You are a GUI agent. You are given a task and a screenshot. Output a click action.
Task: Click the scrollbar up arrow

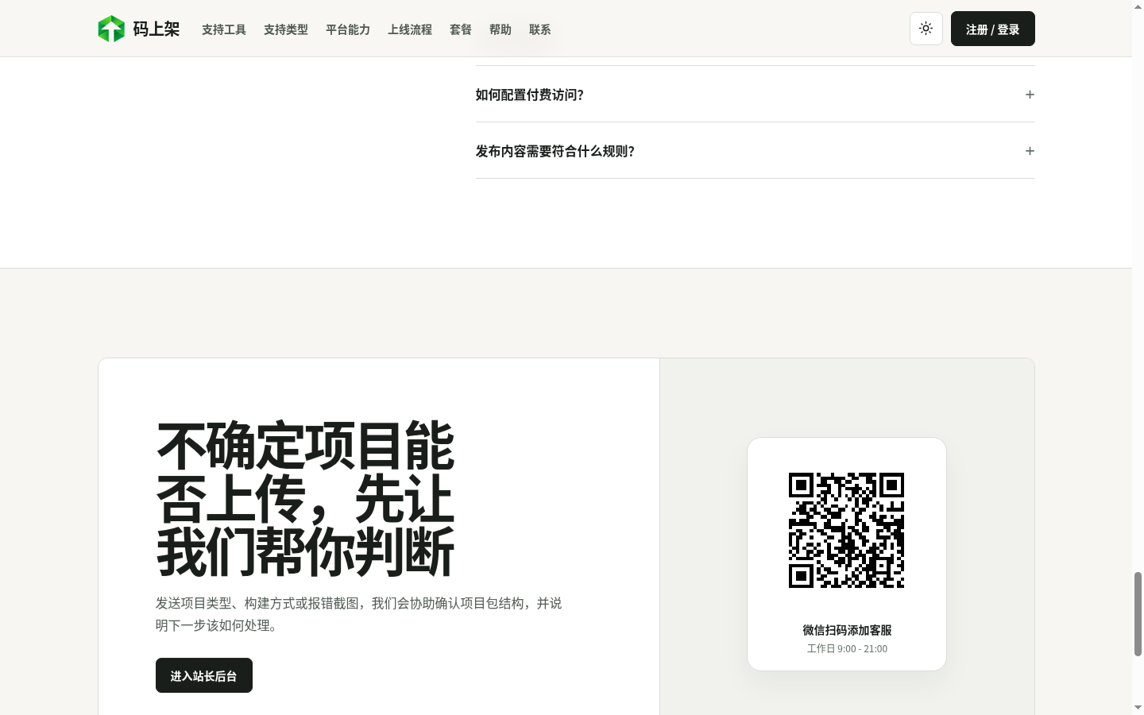[x=1138, y=6]
